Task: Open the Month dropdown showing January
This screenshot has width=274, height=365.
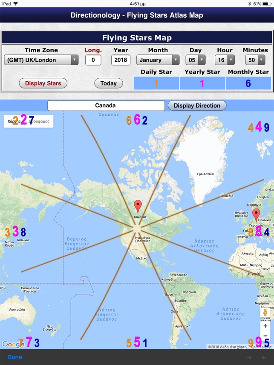Action: tap(158, 60)
